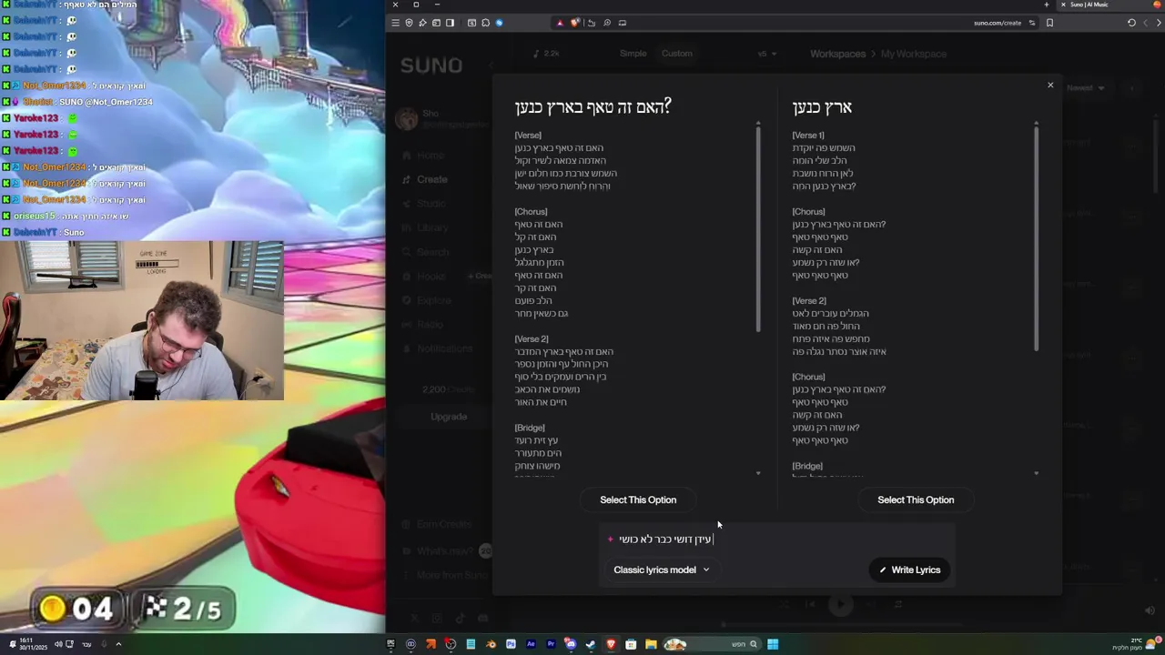Click the down arrow under left lyrics

point(758,473)
